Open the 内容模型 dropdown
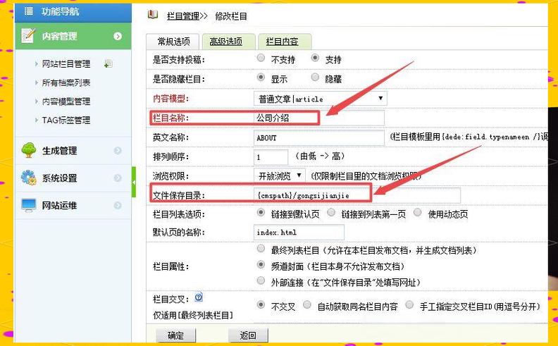This screenshot has width=558, height=346. coord(321,99)
